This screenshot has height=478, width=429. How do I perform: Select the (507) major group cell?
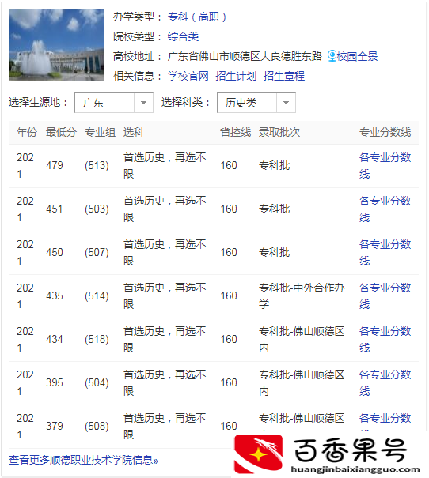[x=97, y=252]
